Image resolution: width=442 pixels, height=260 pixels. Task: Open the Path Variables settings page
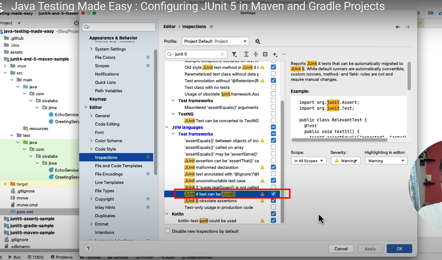click(108, 91)
